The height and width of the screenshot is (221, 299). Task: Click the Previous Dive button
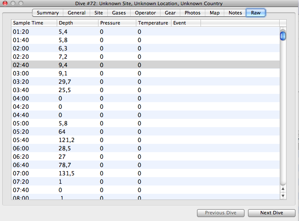click(221, 213)
